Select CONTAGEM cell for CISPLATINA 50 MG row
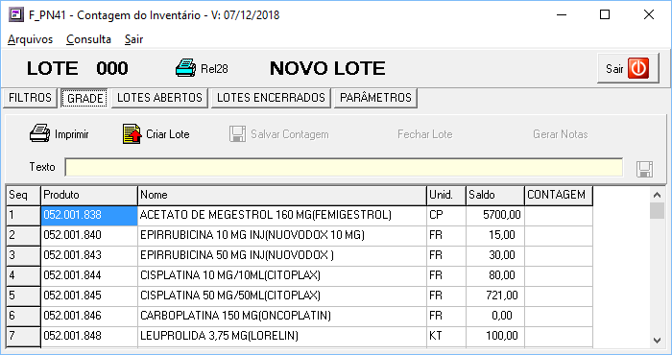This screenshot has height=355, width=672. (x=559, y=296)
